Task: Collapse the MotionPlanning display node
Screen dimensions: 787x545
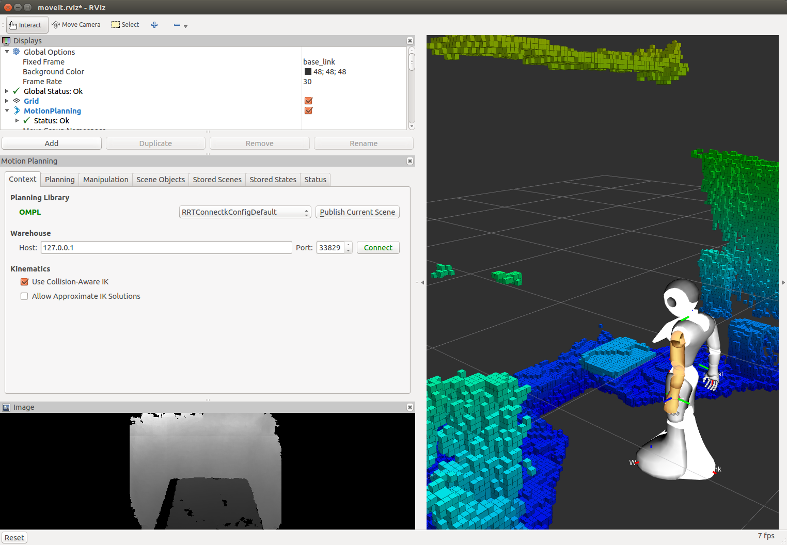Action: click(x=7, y=110)
